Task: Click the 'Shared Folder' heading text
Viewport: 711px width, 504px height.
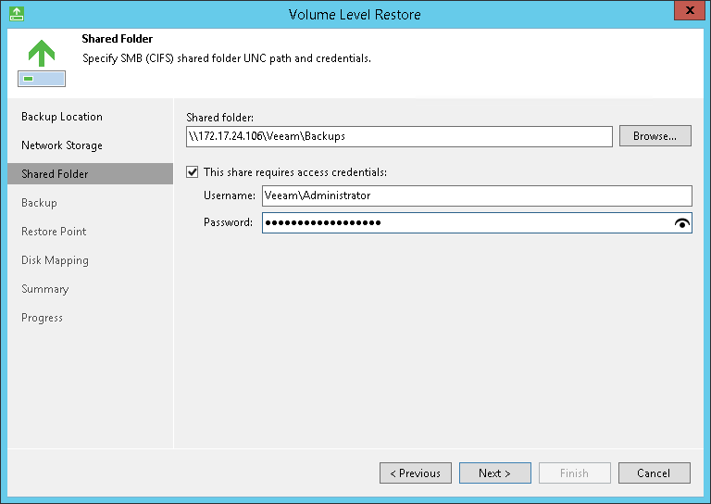Action: coord(117,39)
